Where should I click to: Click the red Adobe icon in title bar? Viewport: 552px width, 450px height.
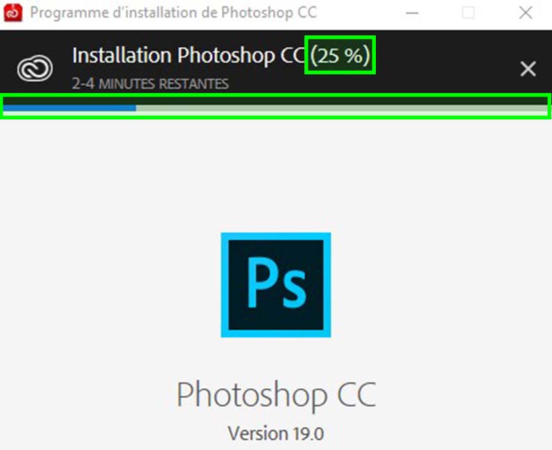point(12,12)
